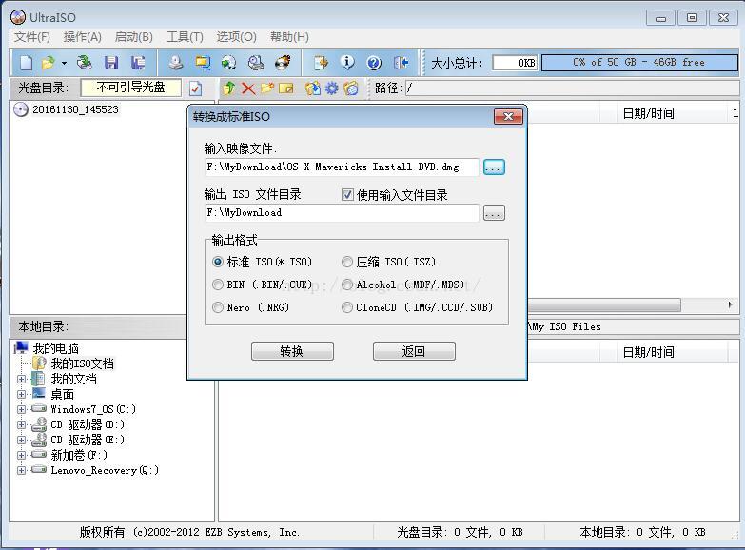Expand the Windows7_OS (C:) drive node

21,409
